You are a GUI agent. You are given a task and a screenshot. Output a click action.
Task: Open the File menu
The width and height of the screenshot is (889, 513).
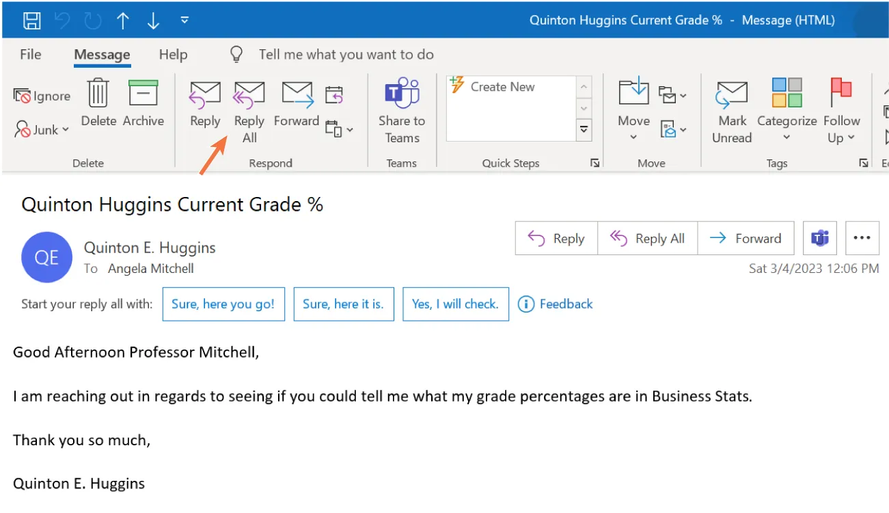pyautogui.click(x=29, y=54)
